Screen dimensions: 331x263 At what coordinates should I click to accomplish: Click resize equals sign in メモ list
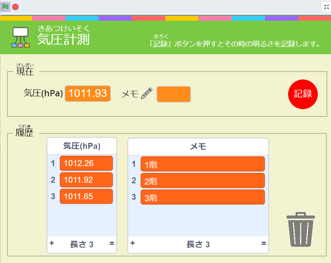click(x=264, y=243)
